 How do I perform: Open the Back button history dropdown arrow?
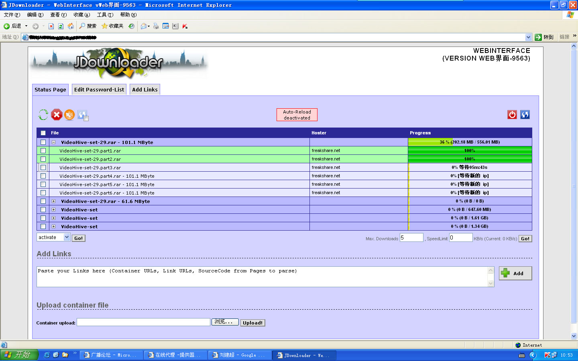(x=26, y=26)
